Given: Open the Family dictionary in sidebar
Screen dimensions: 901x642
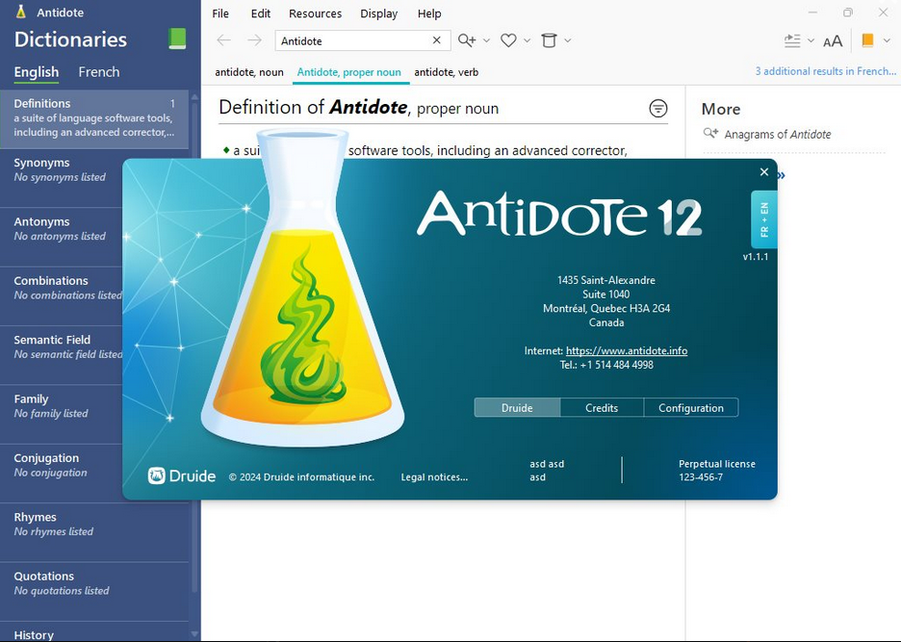Looking at the screenshot, I should click(62, 415).
